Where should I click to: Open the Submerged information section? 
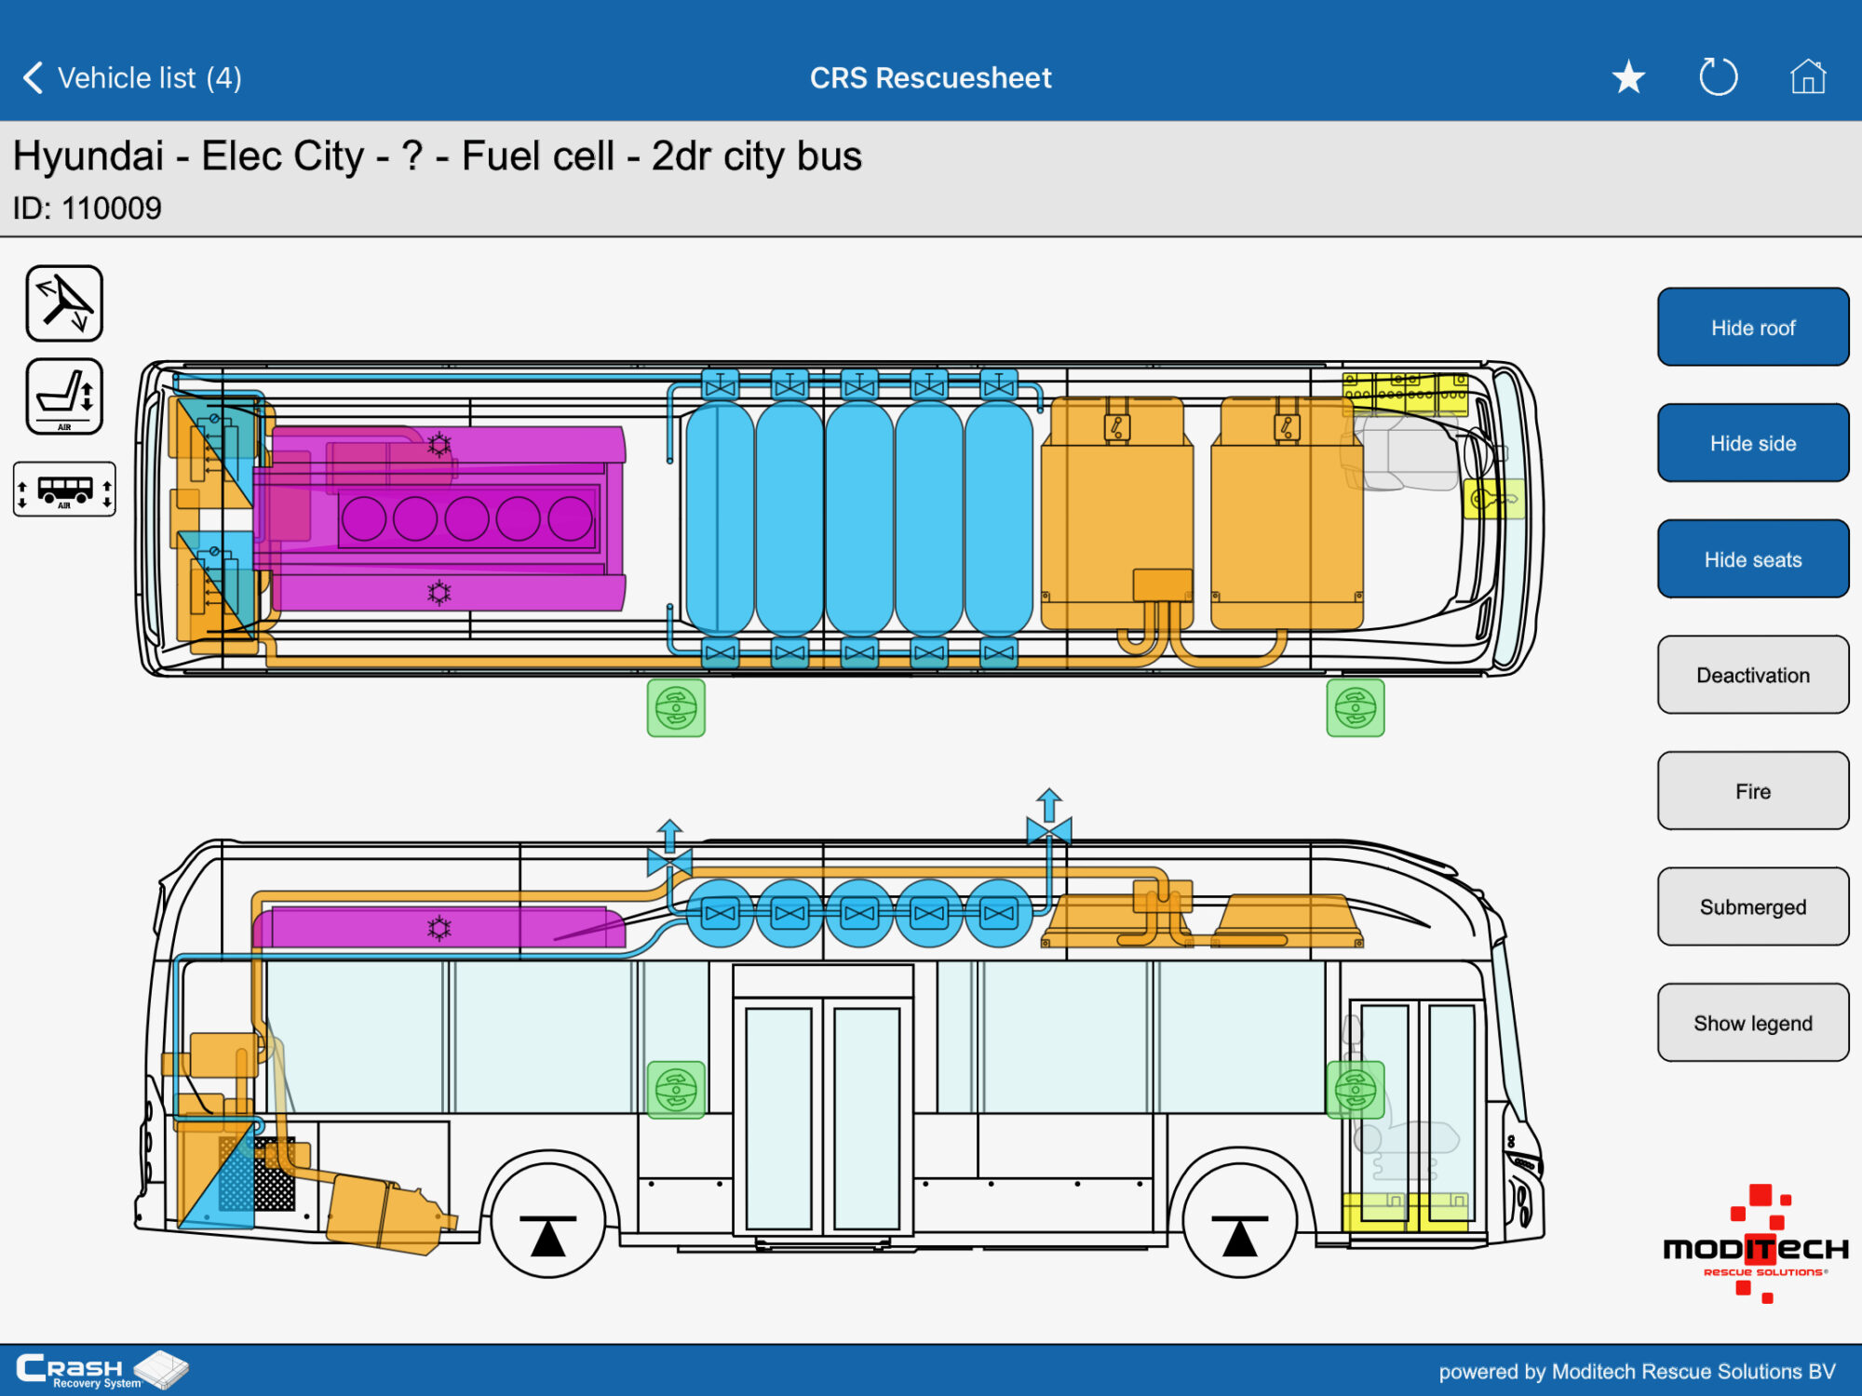click(1752, 907)
